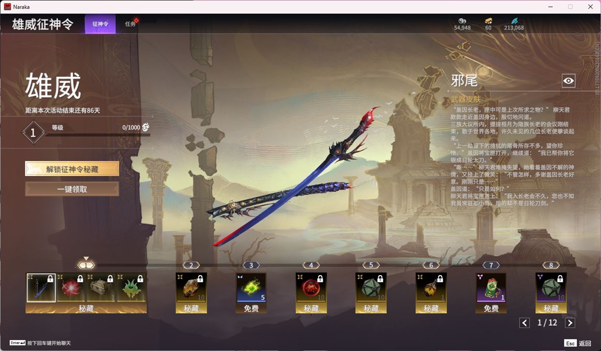
Task: Click the 54,948 currency amount
Action: [x=462, y=28]
